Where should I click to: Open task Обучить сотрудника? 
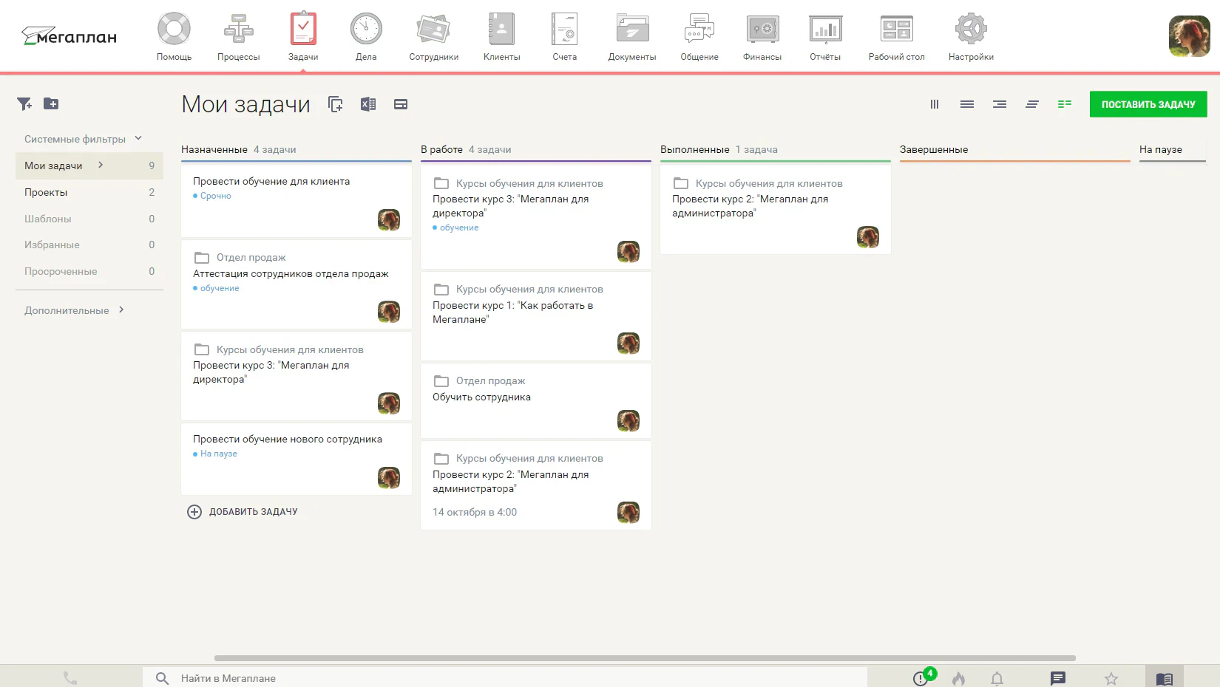coord(481,397)
